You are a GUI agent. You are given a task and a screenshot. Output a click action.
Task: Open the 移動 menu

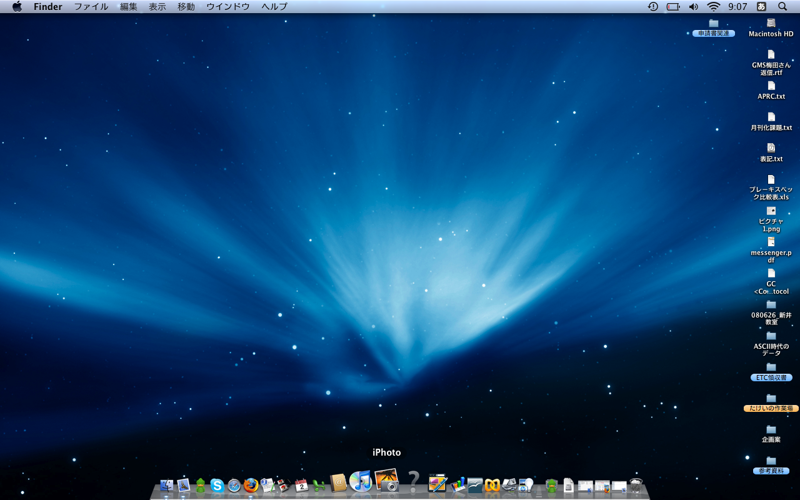point(186,6)
